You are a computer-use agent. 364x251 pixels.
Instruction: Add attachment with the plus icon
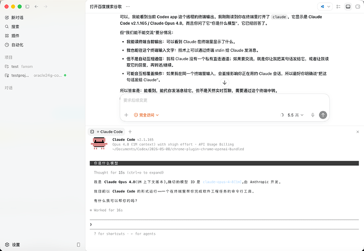[126, 115]
